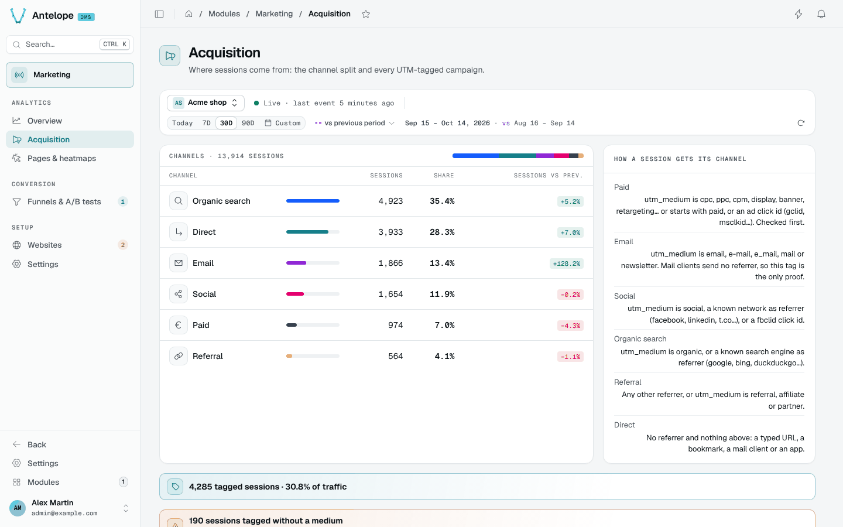Click the Marketing breadcrumb link
Viewport: 843px width, 527px height.
click(274, 14)
